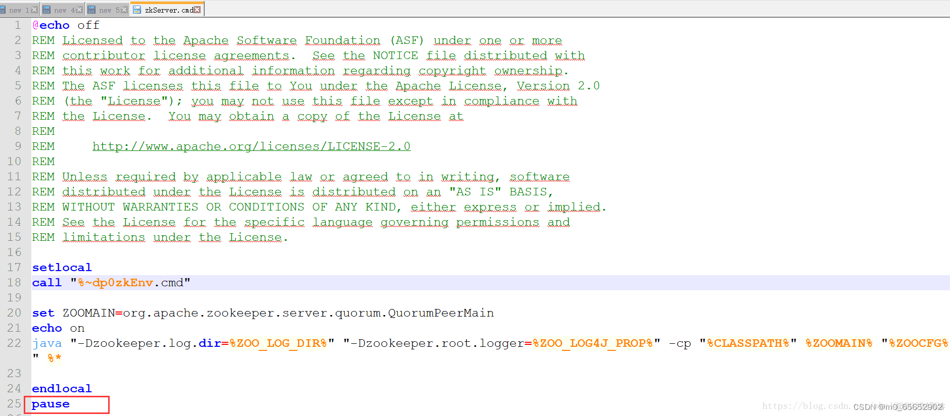Screen dimensions: 950x416
Task: Click line number 9 in the margin
Action: click(x=18, y=146)
